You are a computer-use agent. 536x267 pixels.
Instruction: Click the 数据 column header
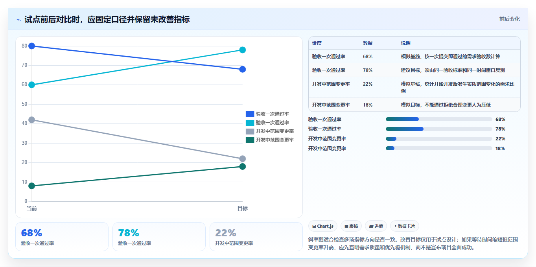(x=368, y=43)
